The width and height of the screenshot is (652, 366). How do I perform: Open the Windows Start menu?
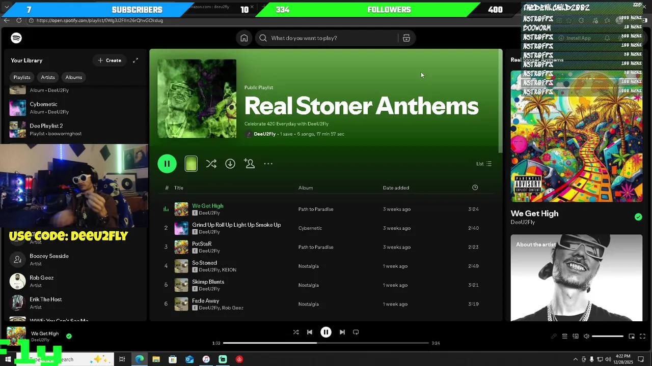click(x=8, y=359)
